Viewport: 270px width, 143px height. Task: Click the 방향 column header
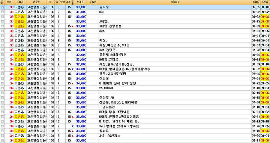(62, 2)
